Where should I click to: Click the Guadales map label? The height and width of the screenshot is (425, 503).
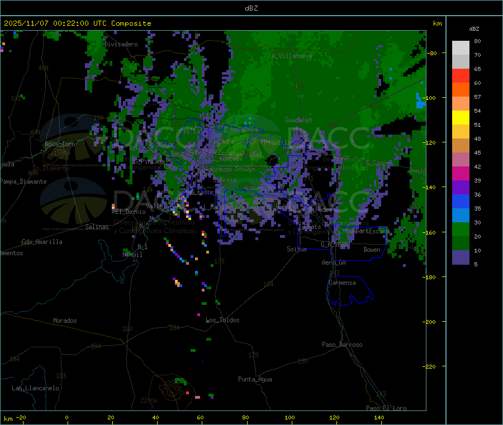[x=298, y=120]
